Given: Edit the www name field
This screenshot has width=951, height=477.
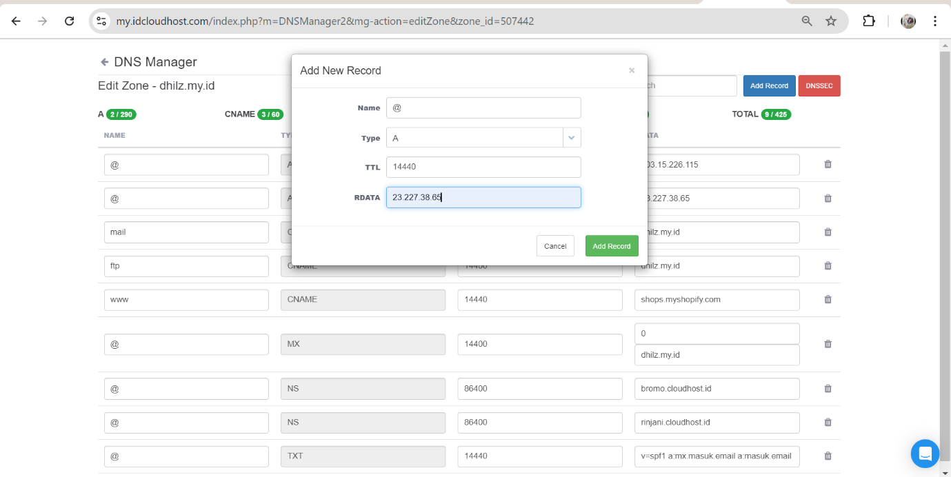Looking at the screenshot, I should click(x=186, y=300).
